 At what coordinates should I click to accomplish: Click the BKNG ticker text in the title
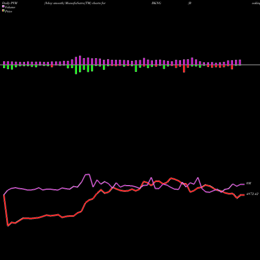(157, 3)
